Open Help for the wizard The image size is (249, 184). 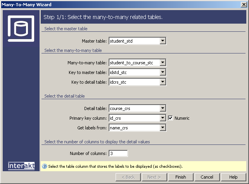coord(233,177)
